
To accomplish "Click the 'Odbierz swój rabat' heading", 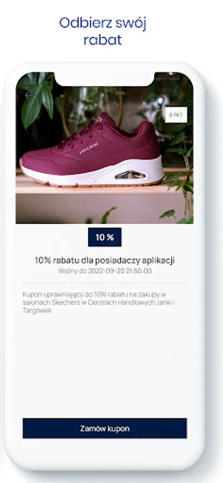I will (x=103, y=32).
